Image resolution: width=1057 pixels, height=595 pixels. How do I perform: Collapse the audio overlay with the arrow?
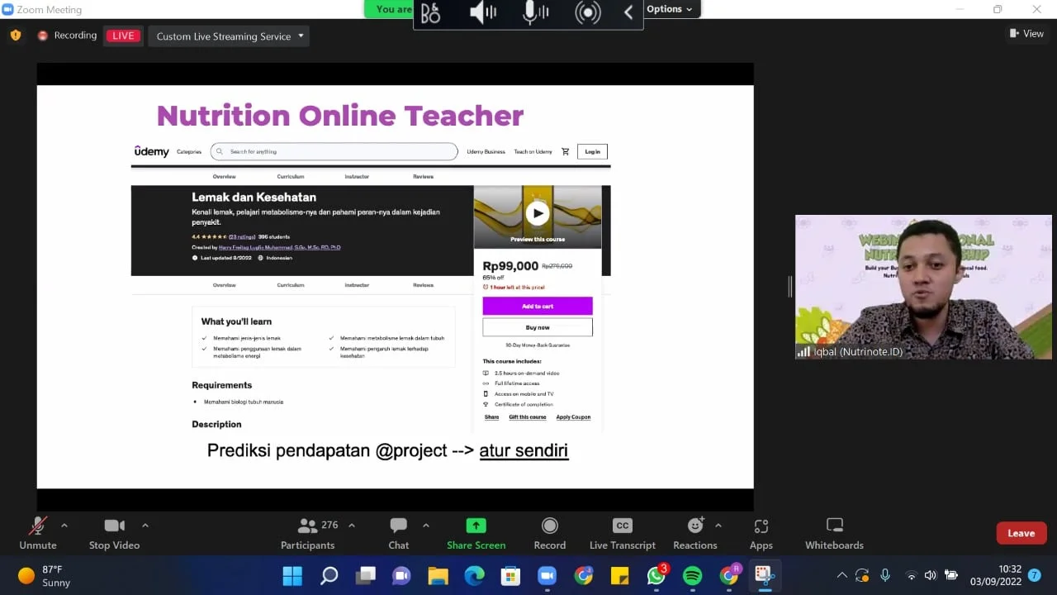pos(628,12)
